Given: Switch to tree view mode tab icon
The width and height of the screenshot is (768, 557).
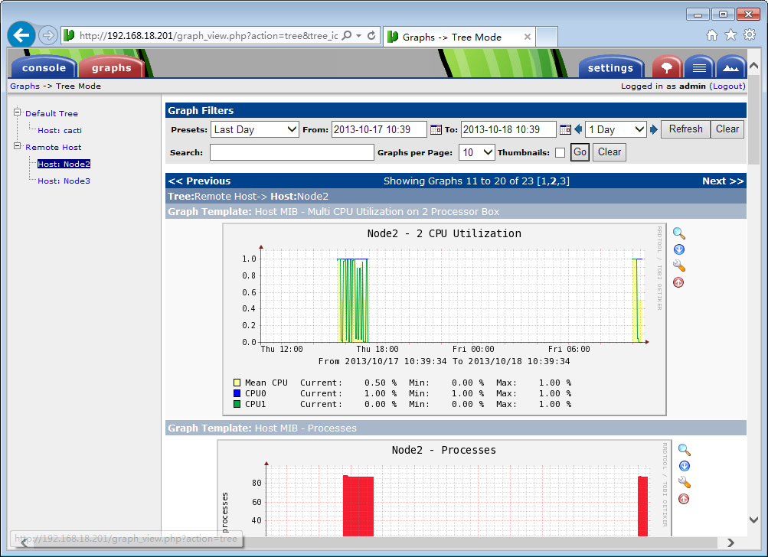Looking at the screenshot, I should 667,67.
